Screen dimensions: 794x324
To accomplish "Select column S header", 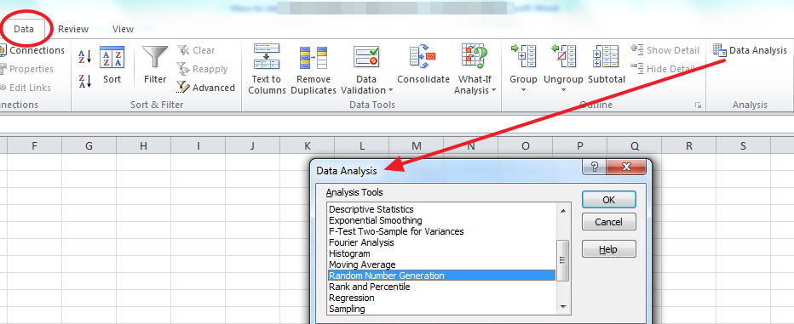I will point(744,145).
